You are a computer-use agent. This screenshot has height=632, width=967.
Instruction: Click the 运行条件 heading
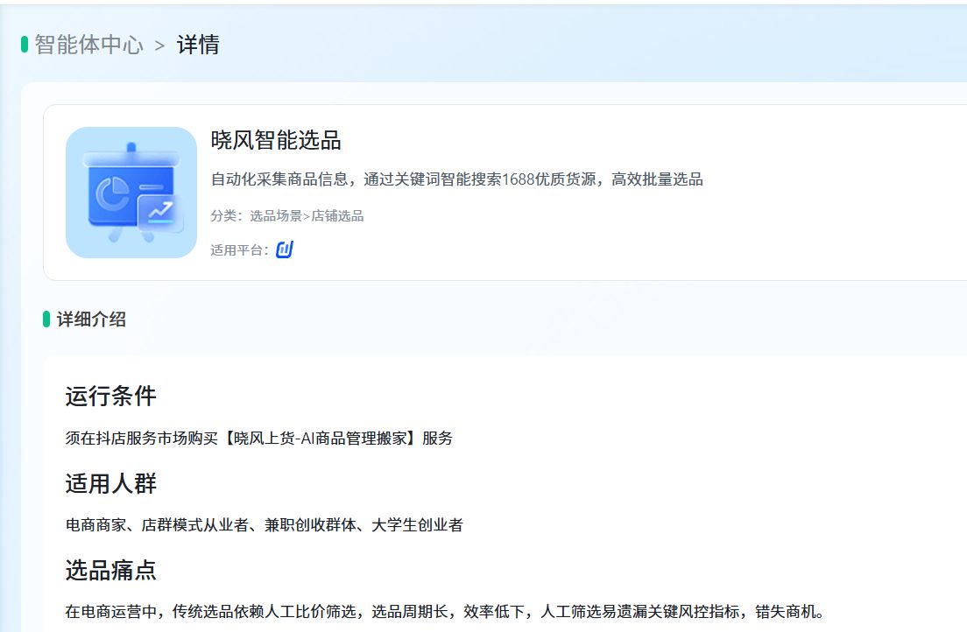point(111,396)
